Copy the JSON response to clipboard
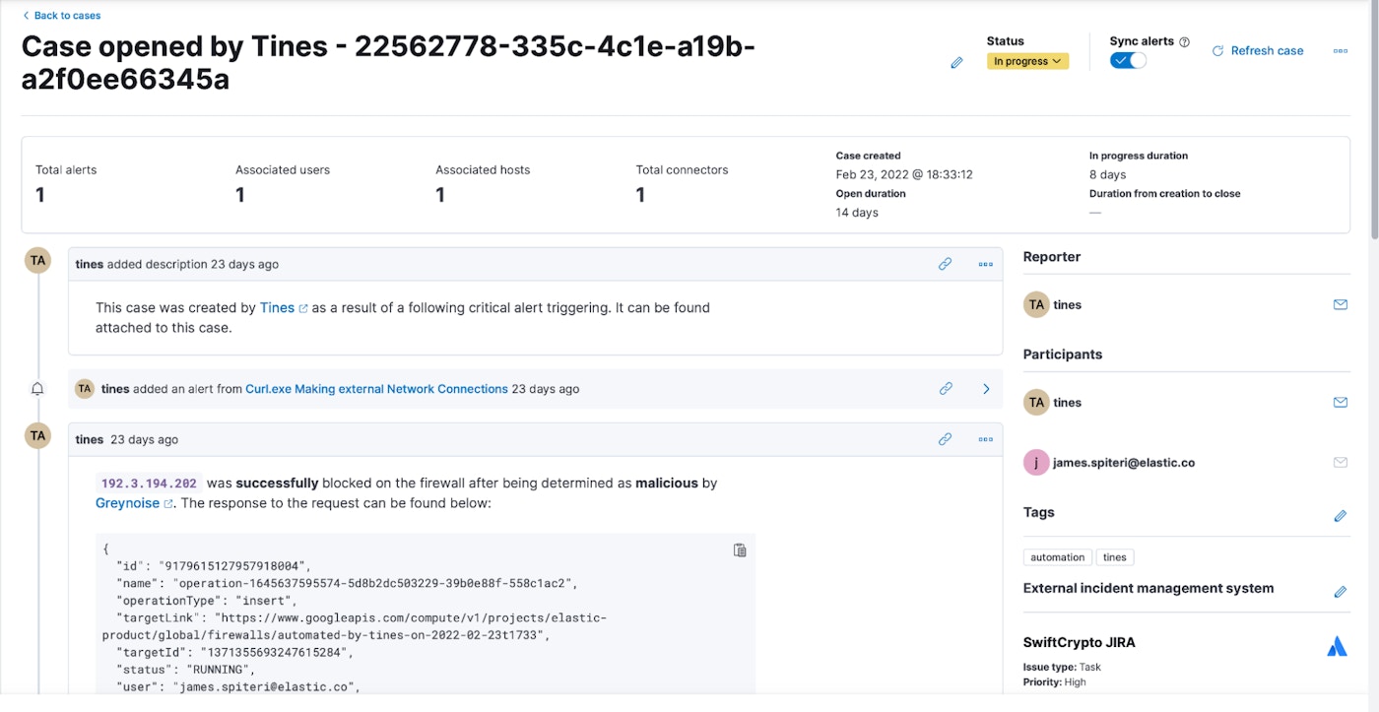1379x712 pixels. 740,550
